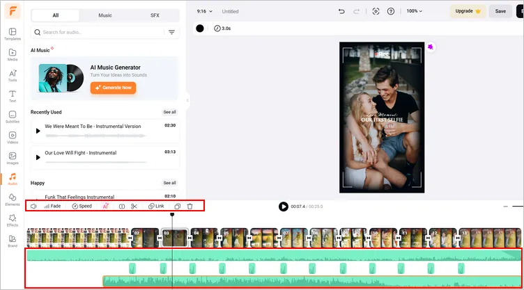Select the top full-length audio track

(274, 256)
